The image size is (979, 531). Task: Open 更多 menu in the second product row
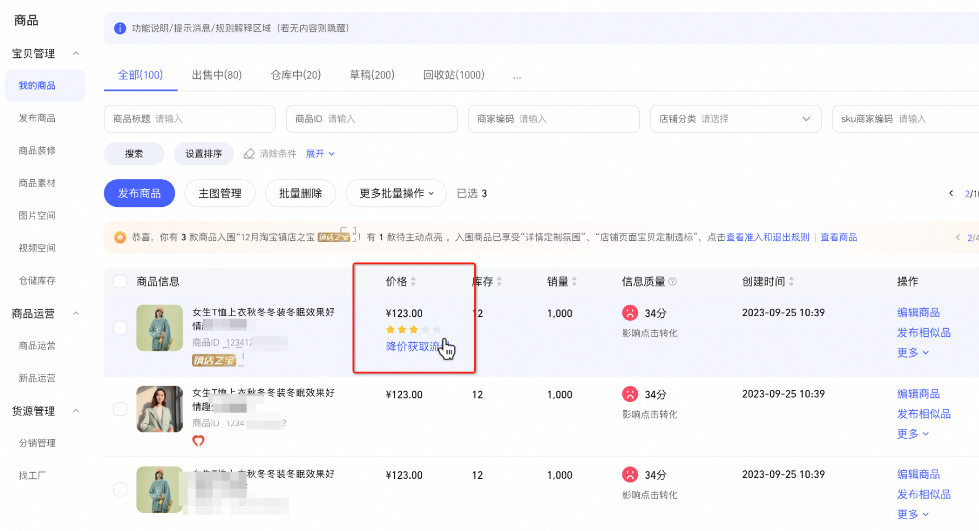(913, 434)
